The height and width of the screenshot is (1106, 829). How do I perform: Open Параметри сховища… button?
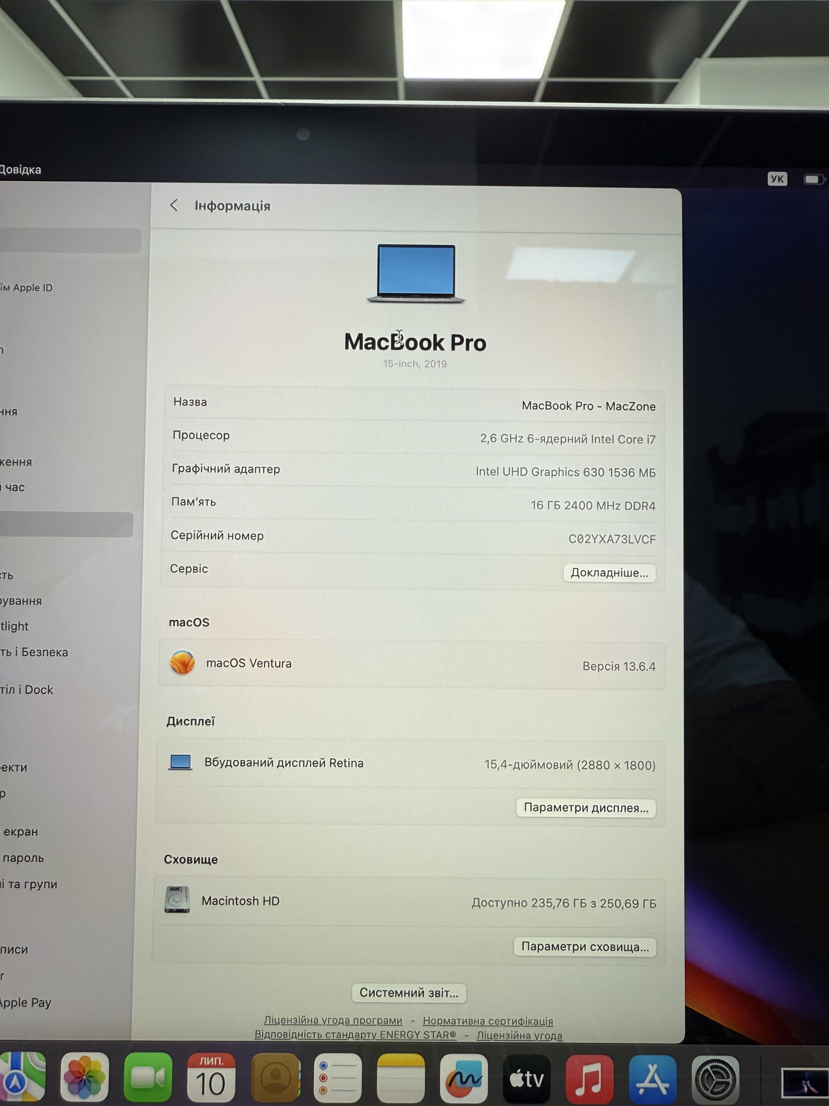(x=585, y=947)
